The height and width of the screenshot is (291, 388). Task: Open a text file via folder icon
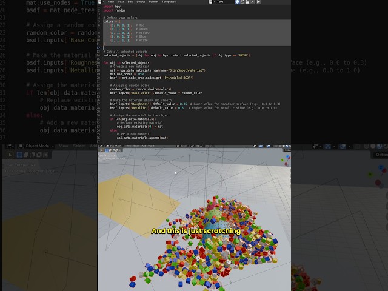coord(247,2)
